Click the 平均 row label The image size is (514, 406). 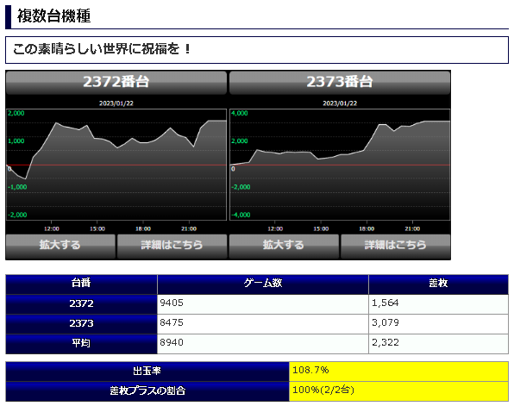point(81,344)
